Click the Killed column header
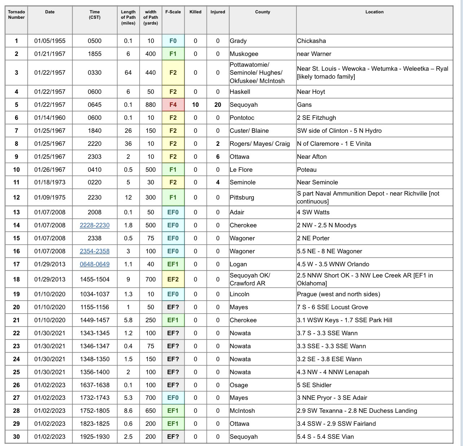The width and height of the screenshot is (463, 446). click(195, 12)
